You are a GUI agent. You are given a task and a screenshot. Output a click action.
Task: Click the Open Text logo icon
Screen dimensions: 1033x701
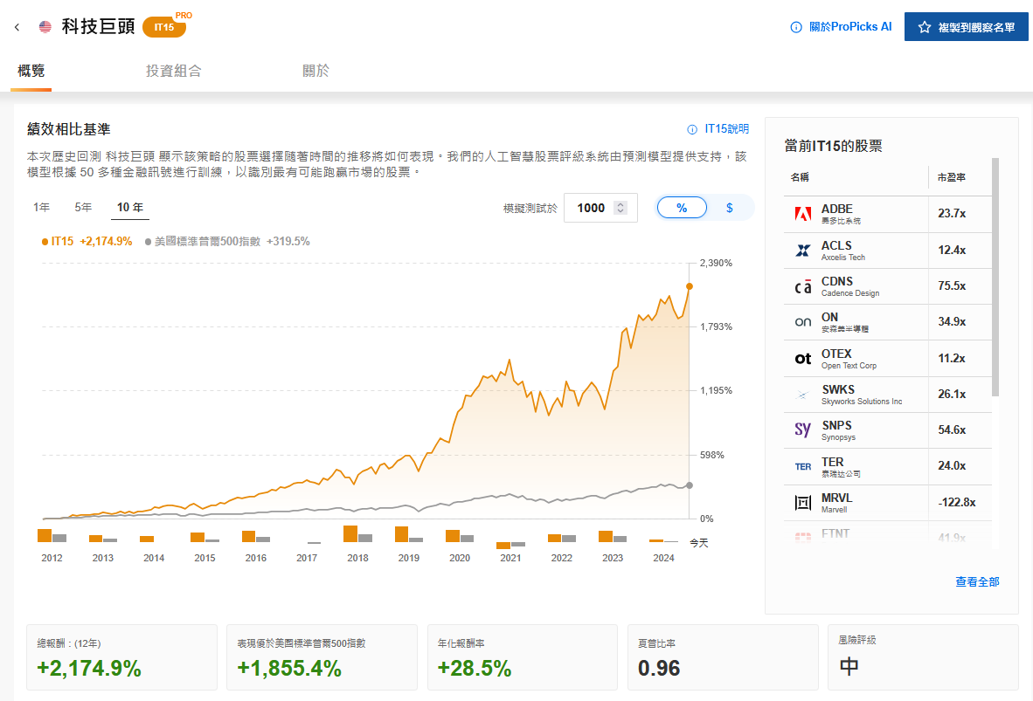pyautogui.click(x=803, y=359)
